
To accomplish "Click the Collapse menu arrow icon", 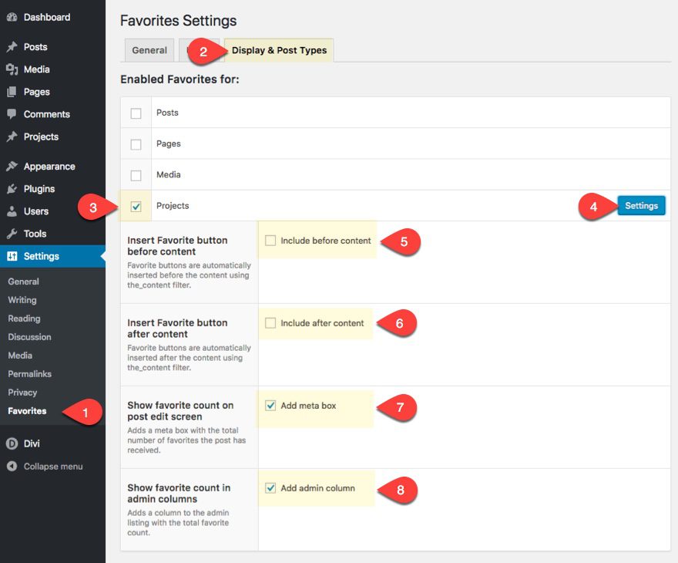I will pyautogui.click(x=12, y=466).
